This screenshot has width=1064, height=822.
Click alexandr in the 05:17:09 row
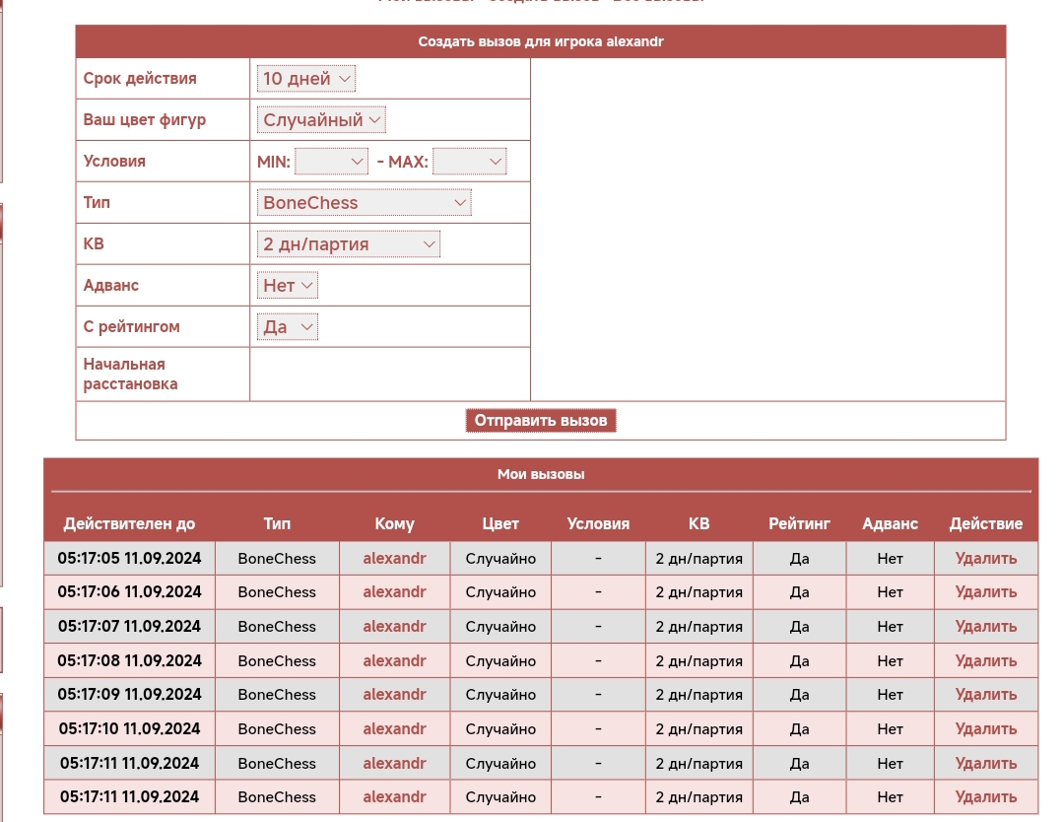[x=394, y=695]
